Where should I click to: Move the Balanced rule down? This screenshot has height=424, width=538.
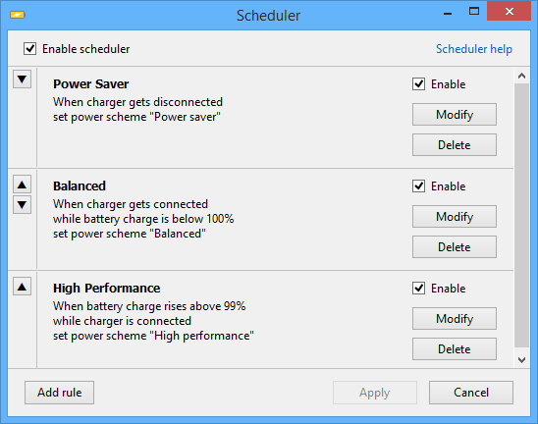(x=22, y=205)
